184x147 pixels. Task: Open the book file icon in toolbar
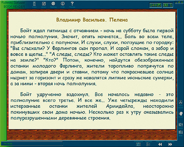pos(34,4)
